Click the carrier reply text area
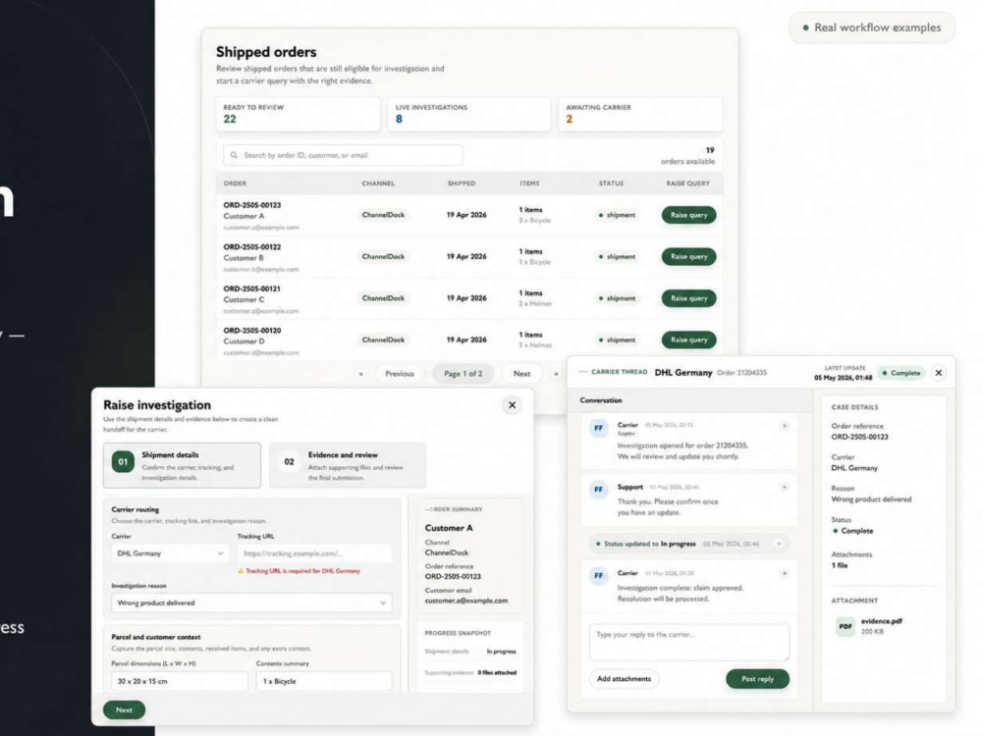This screenshot has width=982, height=736. point(689,642)
